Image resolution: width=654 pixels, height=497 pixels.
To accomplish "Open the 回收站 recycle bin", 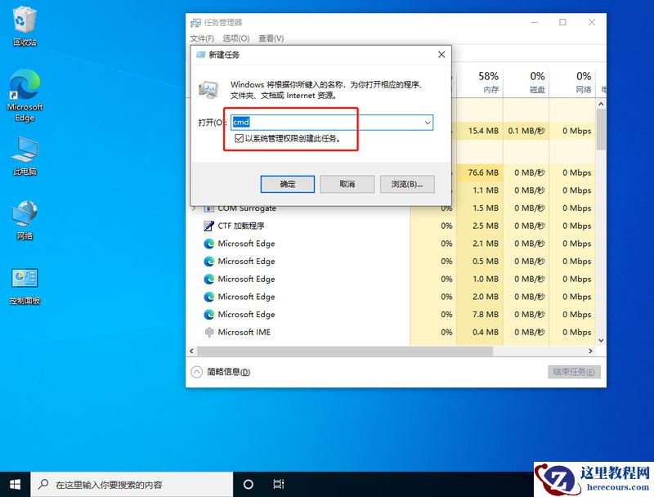I will (25, 25).
